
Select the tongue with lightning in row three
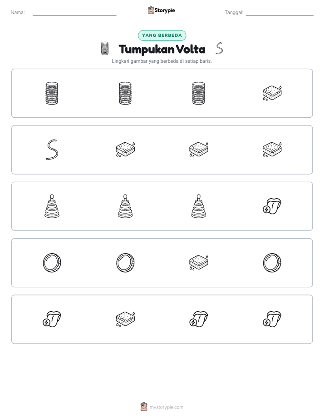point(272,206)
